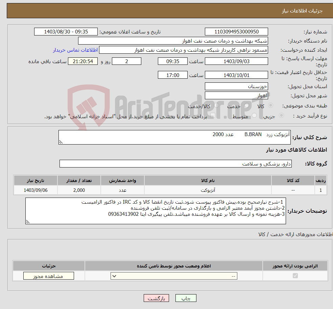Click the واحد شمارش column header
The height and width of the screenshot is (309, 333).
point(122,180)
